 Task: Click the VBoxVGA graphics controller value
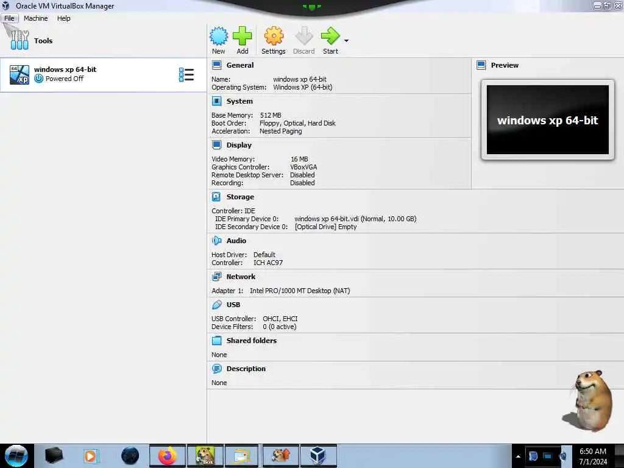tap(303, 167)
